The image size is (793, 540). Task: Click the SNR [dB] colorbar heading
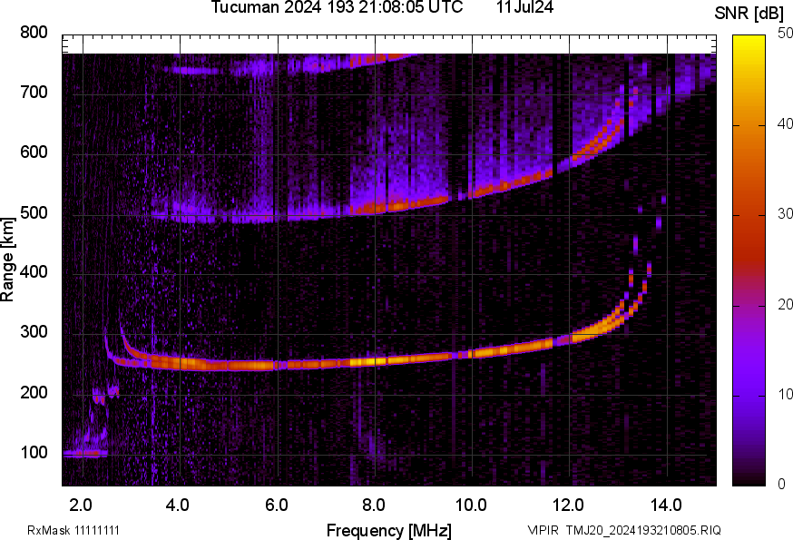[749, 13]
